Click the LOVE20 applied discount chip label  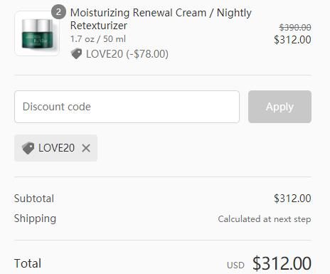click(56, 148)
